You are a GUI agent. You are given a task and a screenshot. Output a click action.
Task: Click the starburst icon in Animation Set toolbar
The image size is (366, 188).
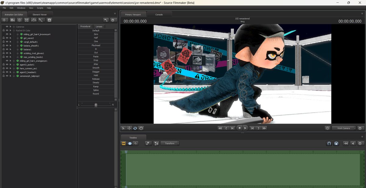click(x=20, y=20)
